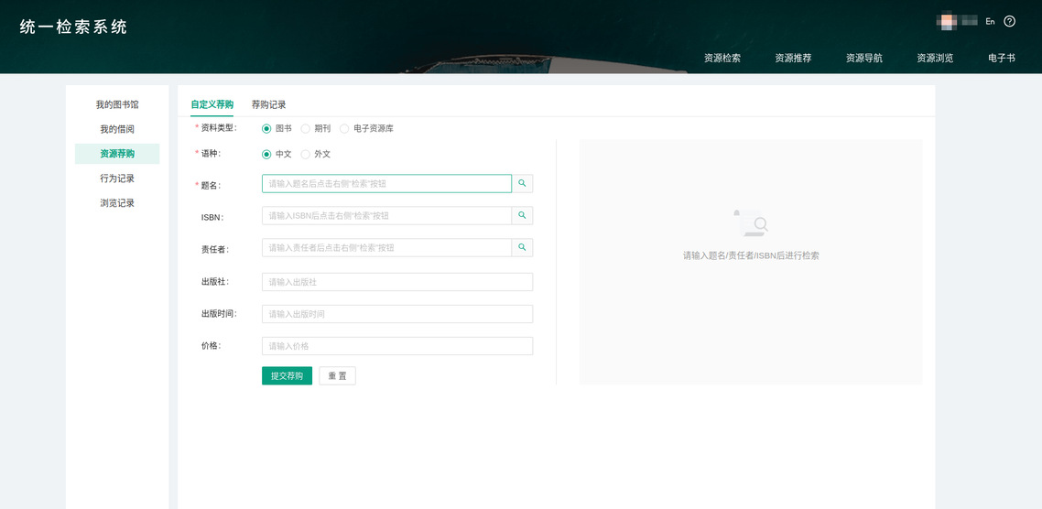Focus the 出版社 input field
Image resolution: width=1042 pixels, height=509 pixels.
point(396,282)
